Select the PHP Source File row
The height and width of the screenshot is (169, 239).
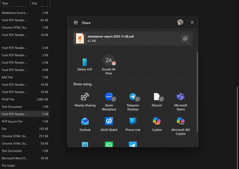[25, 122]
